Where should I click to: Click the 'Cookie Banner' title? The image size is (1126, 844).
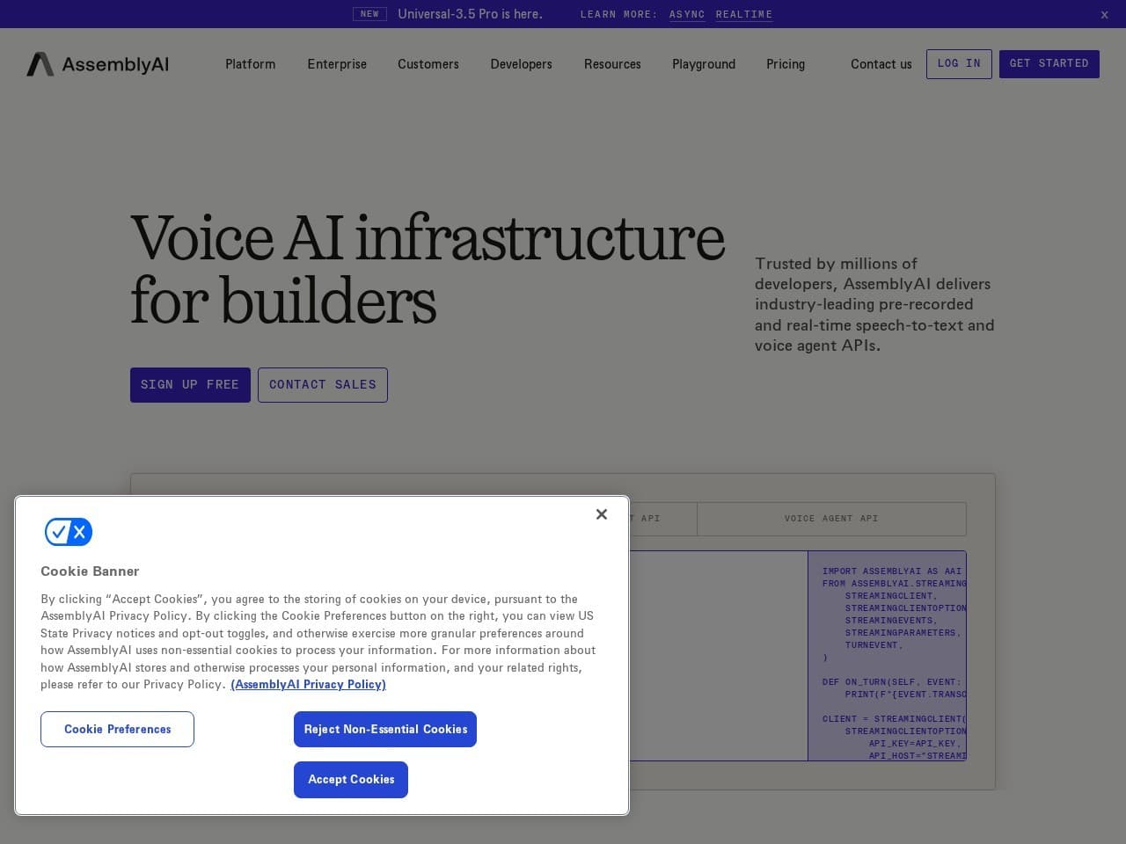(x=90, y=571)
